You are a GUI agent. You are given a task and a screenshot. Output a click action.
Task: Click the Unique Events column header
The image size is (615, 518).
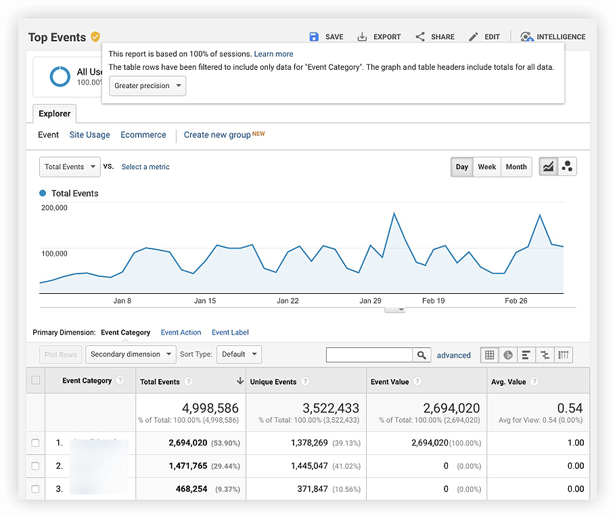(306, 381)
